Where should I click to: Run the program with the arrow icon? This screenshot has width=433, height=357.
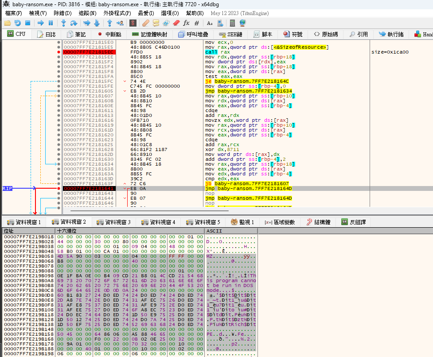[41, 23]
